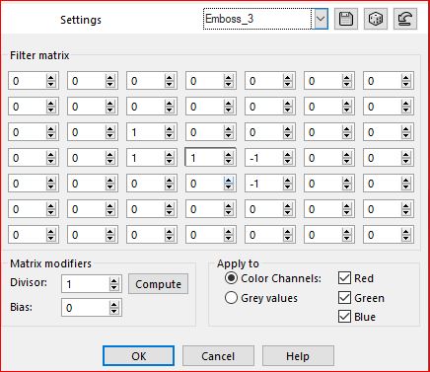430x372 pixels.
Task: Select the Color Channels radio button
Action: click(x=231, y=278)
